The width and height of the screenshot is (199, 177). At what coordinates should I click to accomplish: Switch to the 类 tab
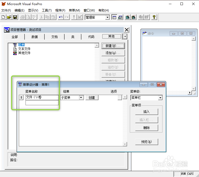click(73, 37)
